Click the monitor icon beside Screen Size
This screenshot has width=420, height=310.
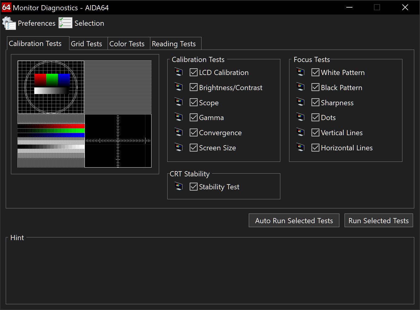coord(178,148)
